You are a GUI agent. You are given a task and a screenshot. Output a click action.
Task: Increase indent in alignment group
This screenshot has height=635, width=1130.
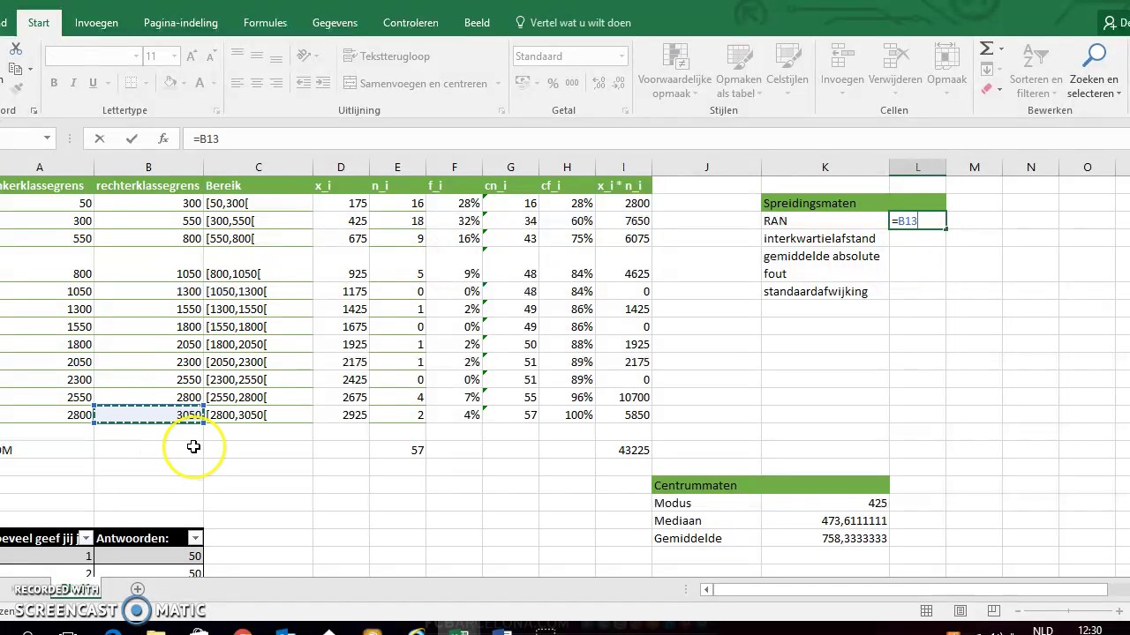pos(322,83)
